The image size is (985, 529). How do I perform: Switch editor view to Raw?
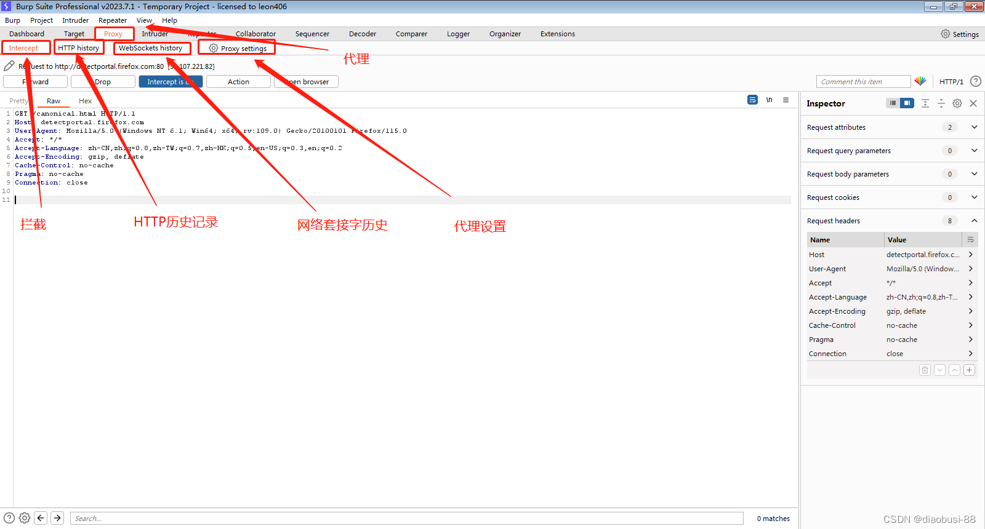(54, 101)
